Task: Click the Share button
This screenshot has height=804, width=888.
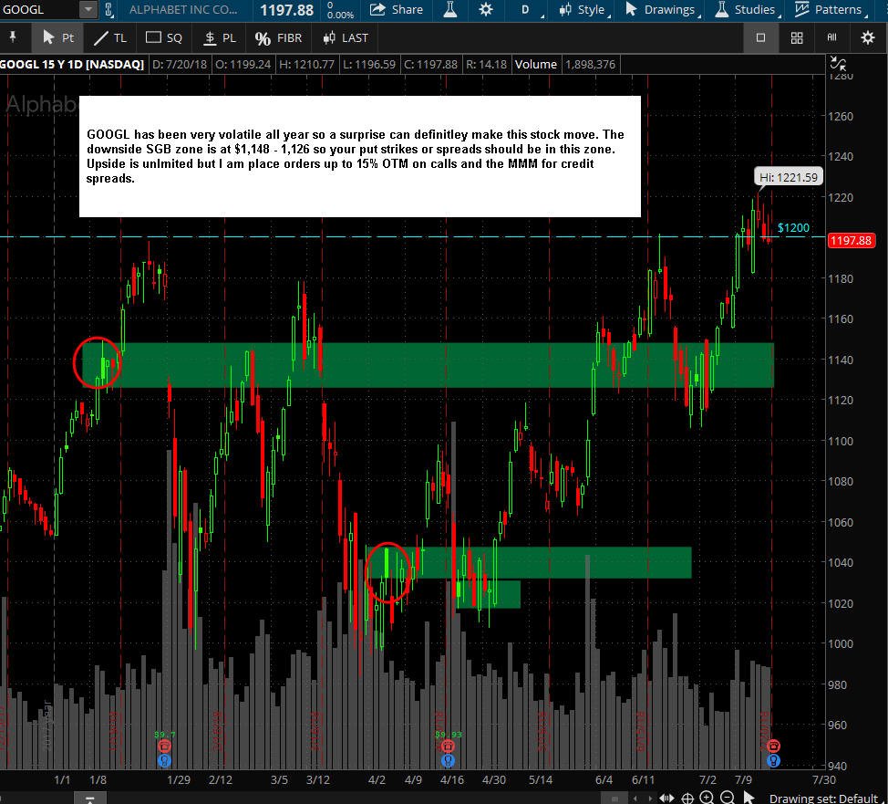Action: [397, 10]
